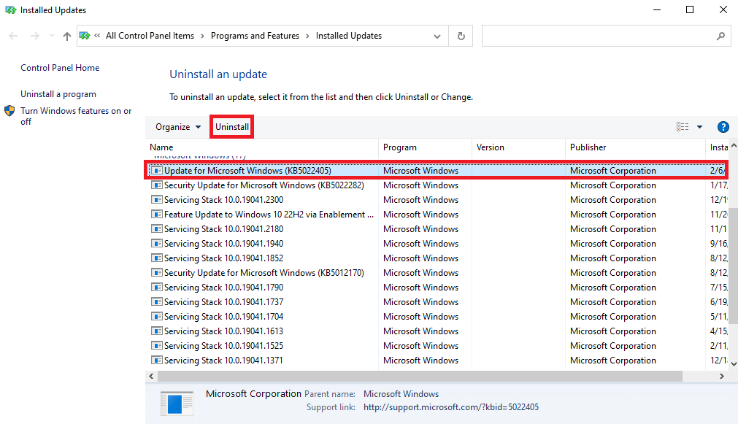Open the support.microsoft.com kbid=5022405 link

(451, 407)
